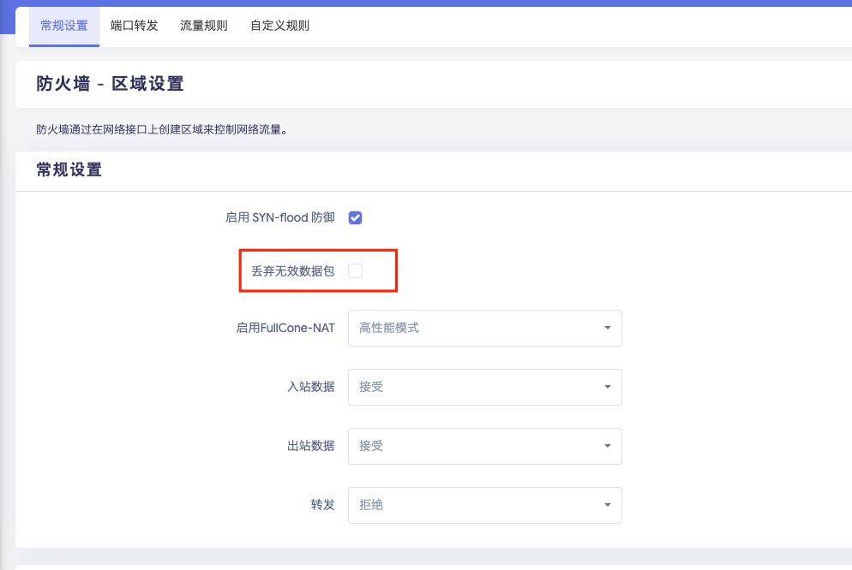Click the 启用FullCone-NAT label
Screen dimensions: 852x570
pyautogui.click(x=285, y=328)
